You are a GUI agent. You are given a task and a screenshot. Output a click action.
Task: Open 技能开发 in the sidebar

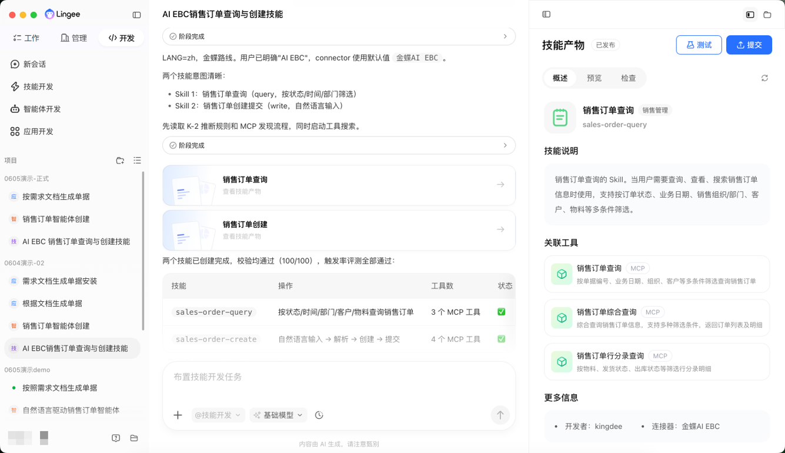pos(32,86)
